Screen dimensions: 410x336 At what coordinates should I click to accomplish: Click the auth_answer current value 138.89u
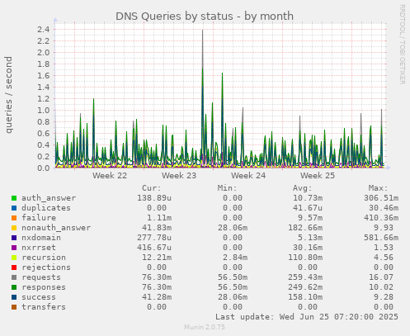pyautogui.click(x=154, y=198)
